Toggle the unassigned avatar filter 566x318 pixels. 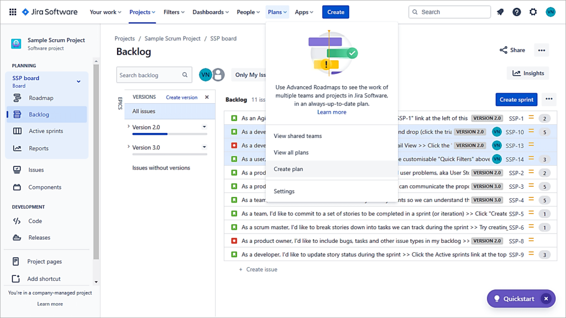(x=218, y=73)
